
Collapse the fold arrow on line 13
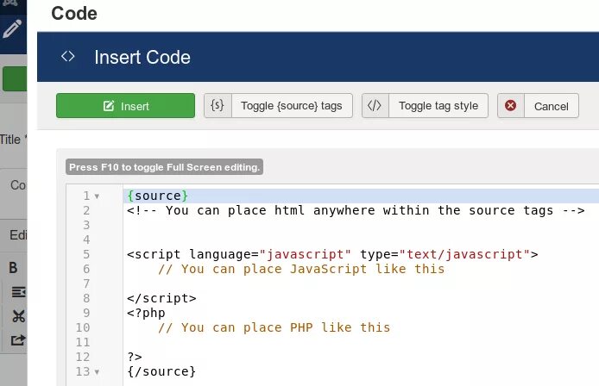click(97, 372)
